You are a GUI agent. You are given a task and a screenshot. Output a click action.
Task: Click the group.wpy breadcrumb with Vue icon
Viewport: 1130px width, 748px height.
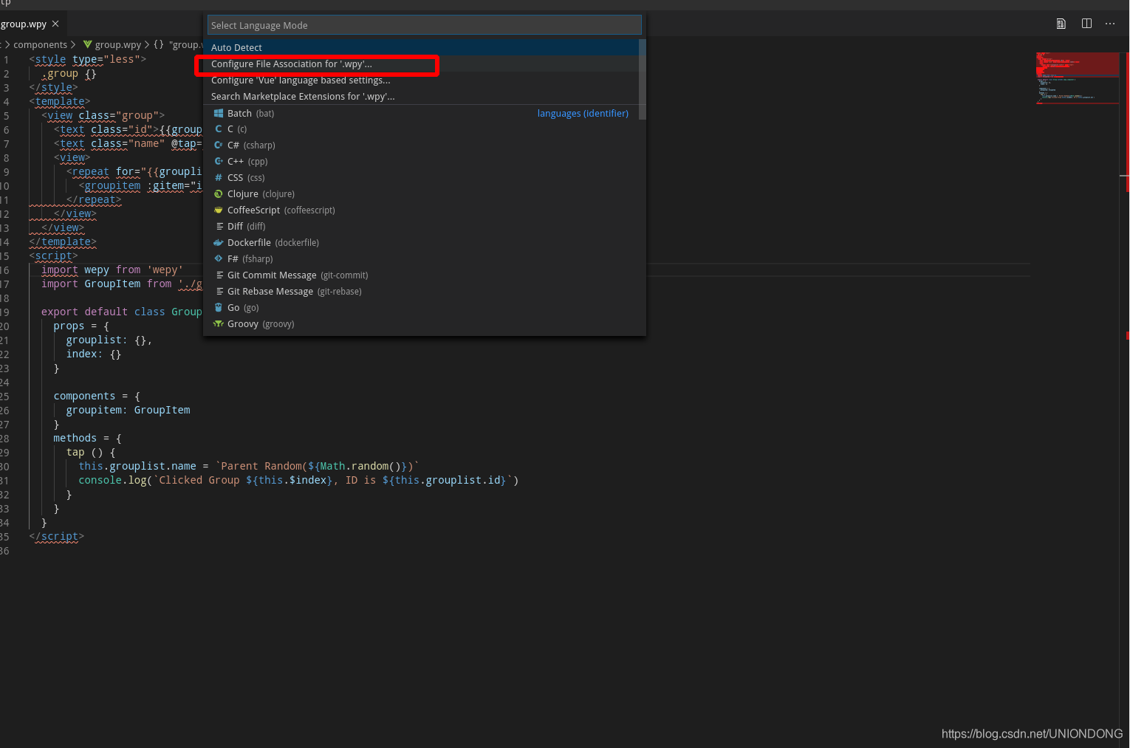(x=112, y=45)
